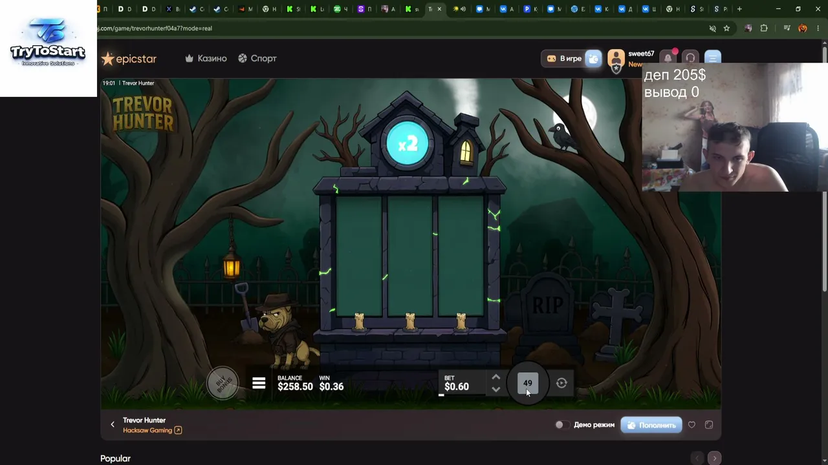Open the Казино section
The width and height of the screenshot is (828, 465).
206,58
